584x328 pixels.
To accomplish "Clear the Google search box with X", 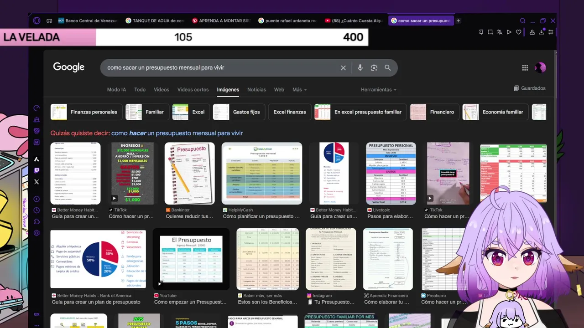I will coord(343,68).
